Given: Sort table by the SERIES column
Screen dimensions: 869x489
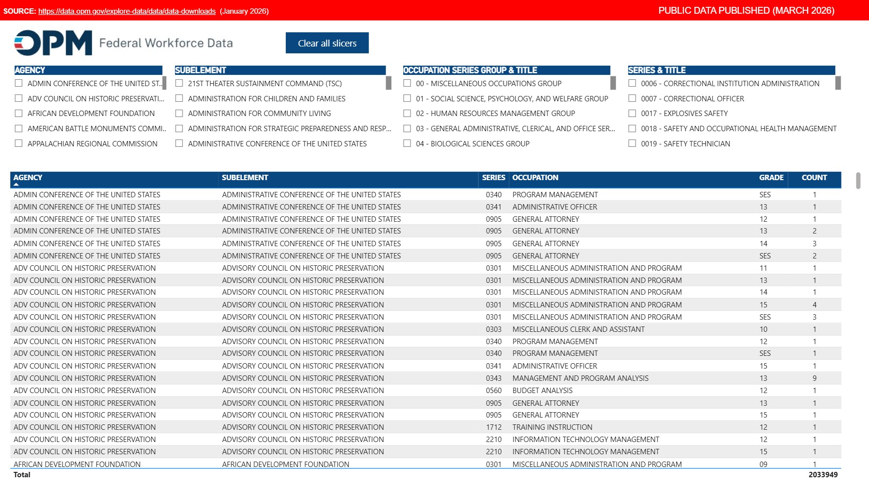Looking at the screenshot, I should point(493,178).
